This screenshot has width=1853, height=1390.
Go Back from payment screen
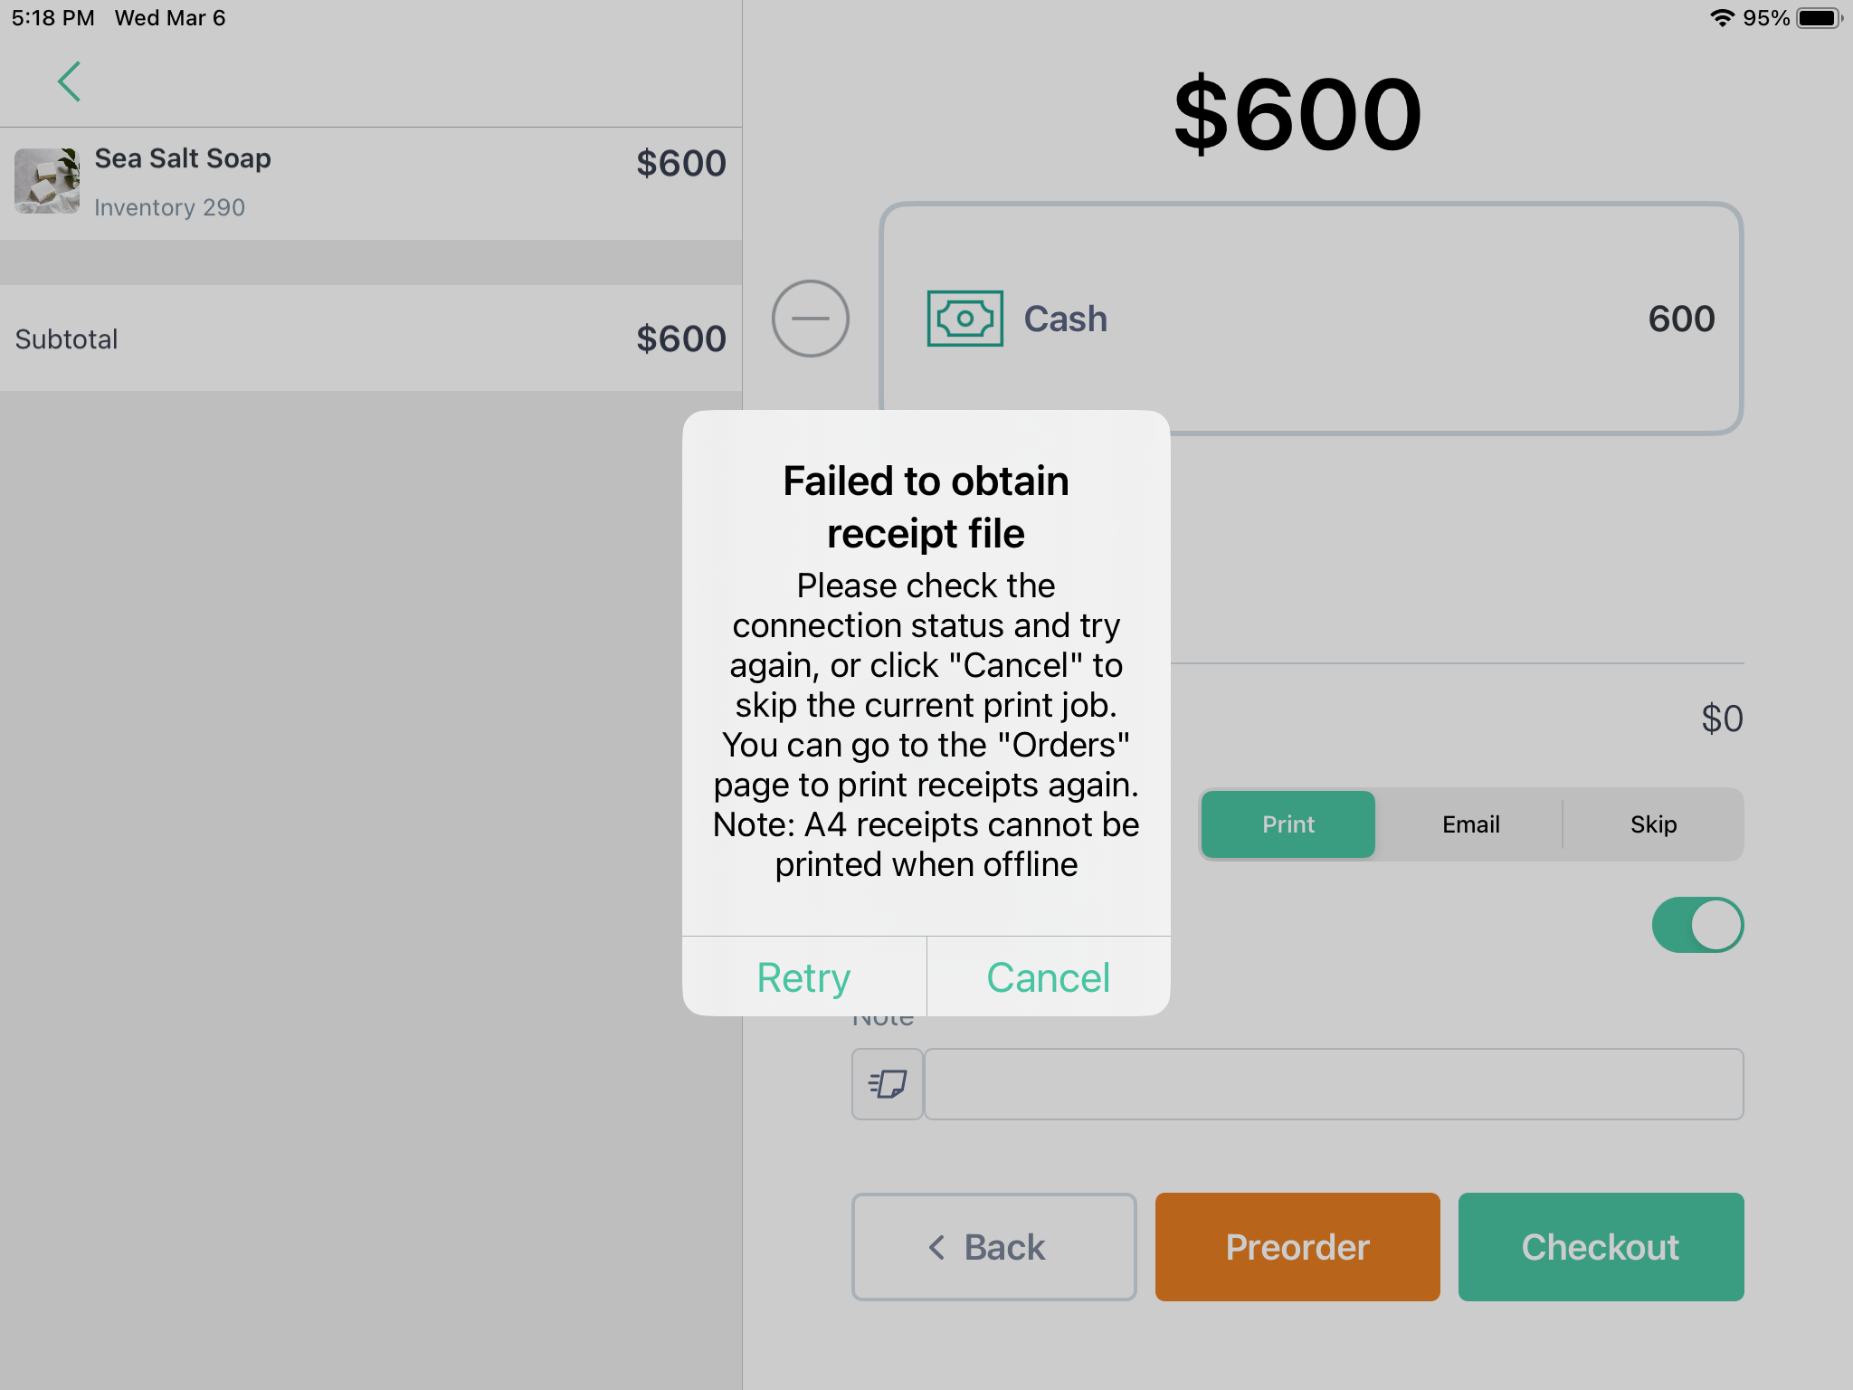coord(993,1247)
